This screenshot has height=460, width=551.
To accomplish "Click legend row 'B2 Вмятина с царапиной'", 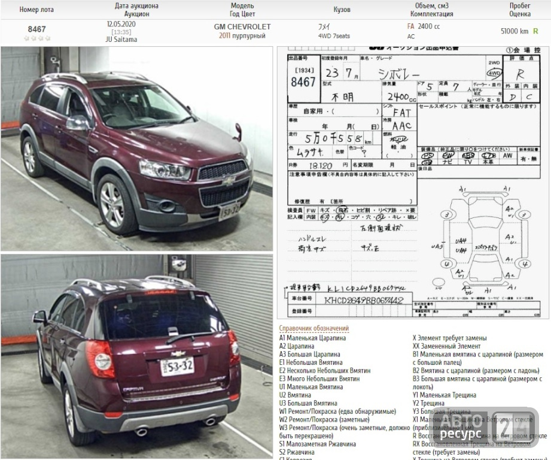I will [476, 370].
